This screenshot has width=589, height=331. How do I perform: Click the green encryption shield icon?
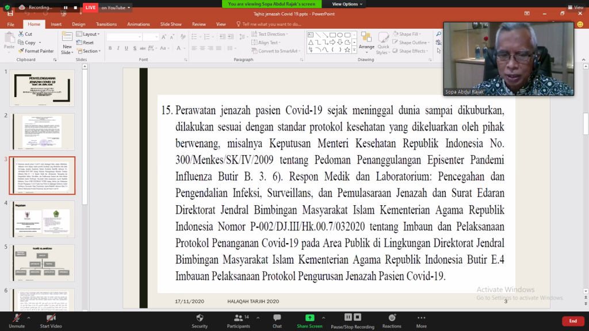[x=7, y=7]
